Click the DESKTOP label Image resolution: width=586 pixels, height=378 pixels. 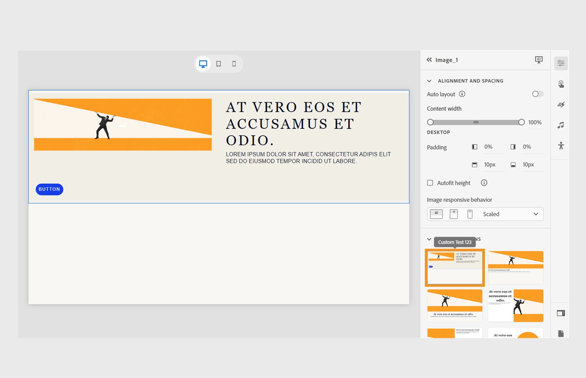coord(438,132)
